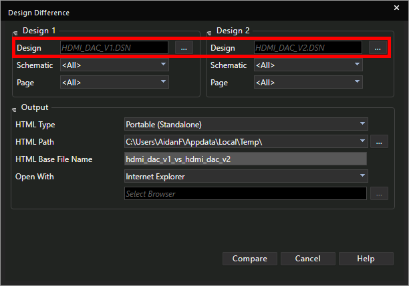
Task: Open the Open With browser dropdown
Action: [x=362, y=176]
